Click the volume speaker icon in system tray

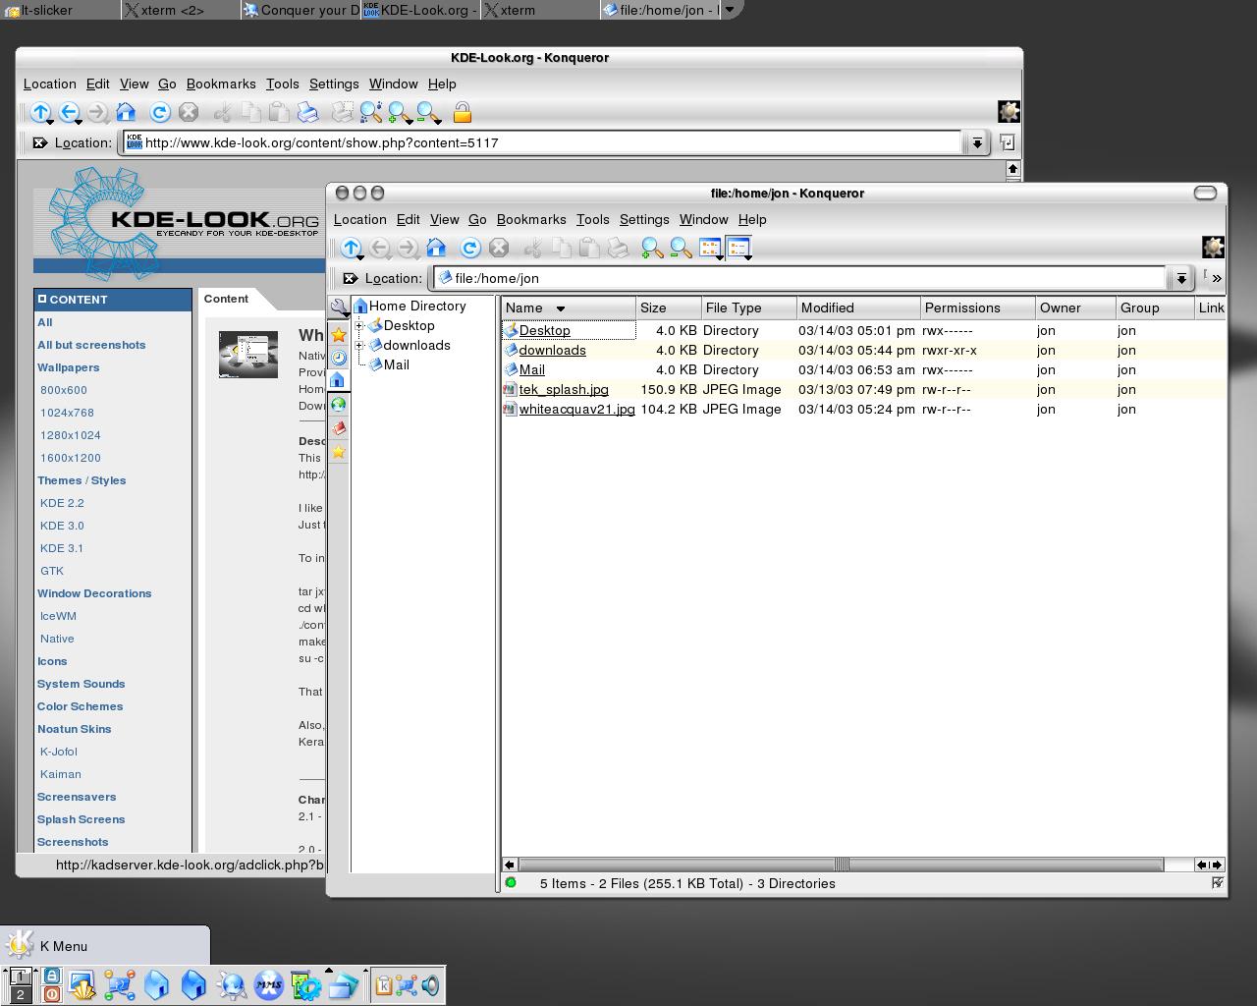click(x=430, y=984)
